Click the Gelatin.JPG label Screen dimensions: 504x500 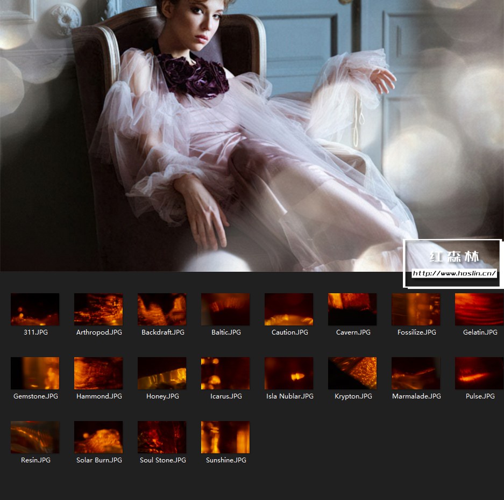click(480, 332)
